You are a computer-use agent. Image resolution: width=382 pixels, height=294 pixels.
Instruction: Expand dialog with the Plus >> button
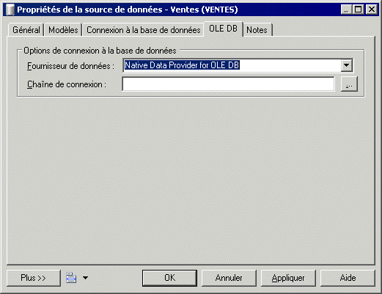pyautogui.click(x=34, y=278)
